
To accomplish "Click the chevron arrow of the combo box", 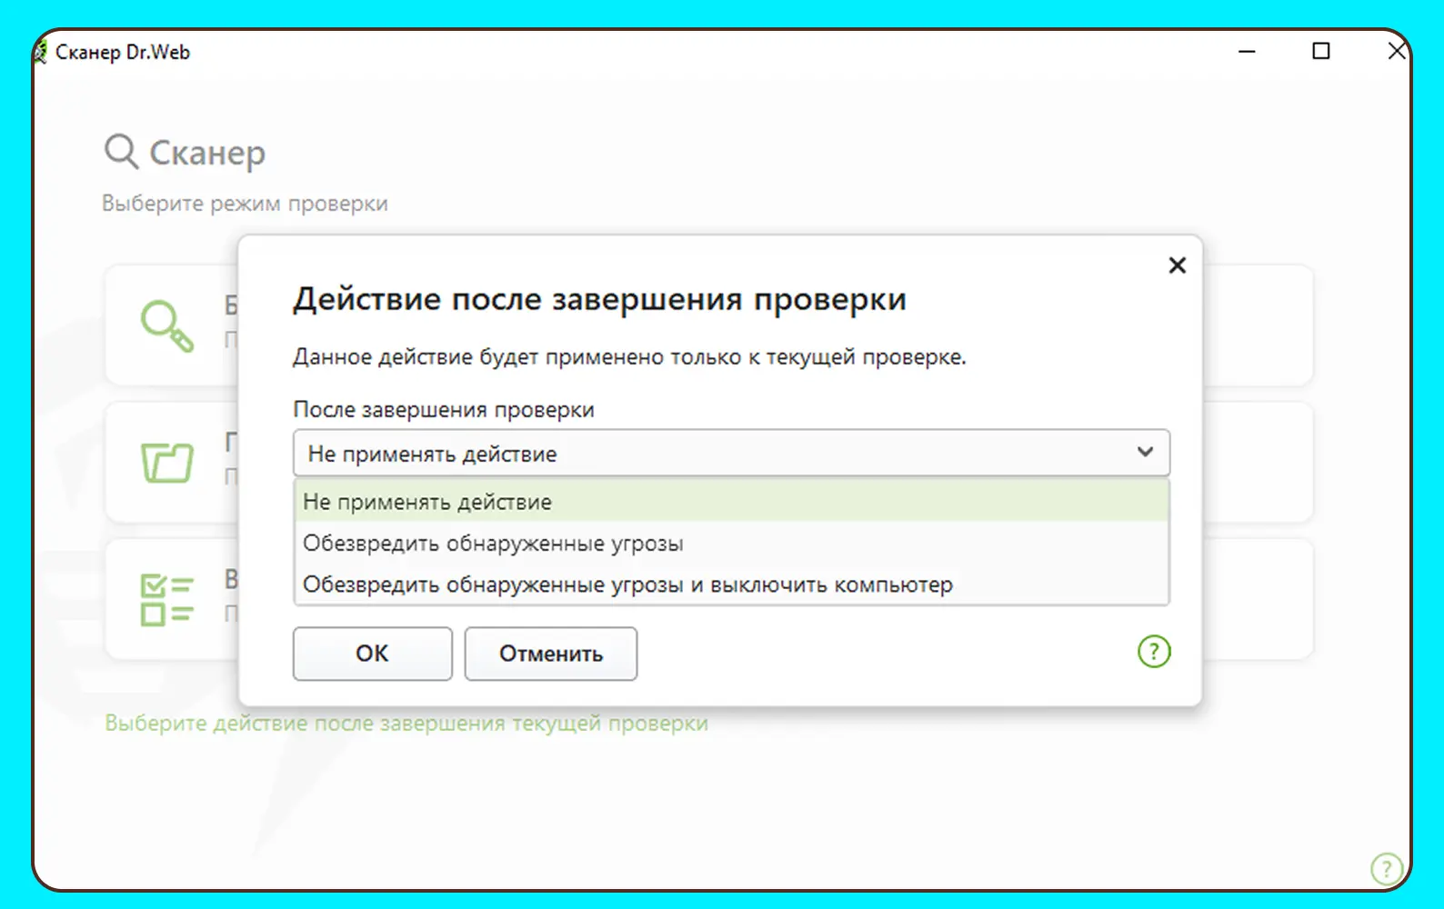I will pyautogui.click(x=1145, y=453).
